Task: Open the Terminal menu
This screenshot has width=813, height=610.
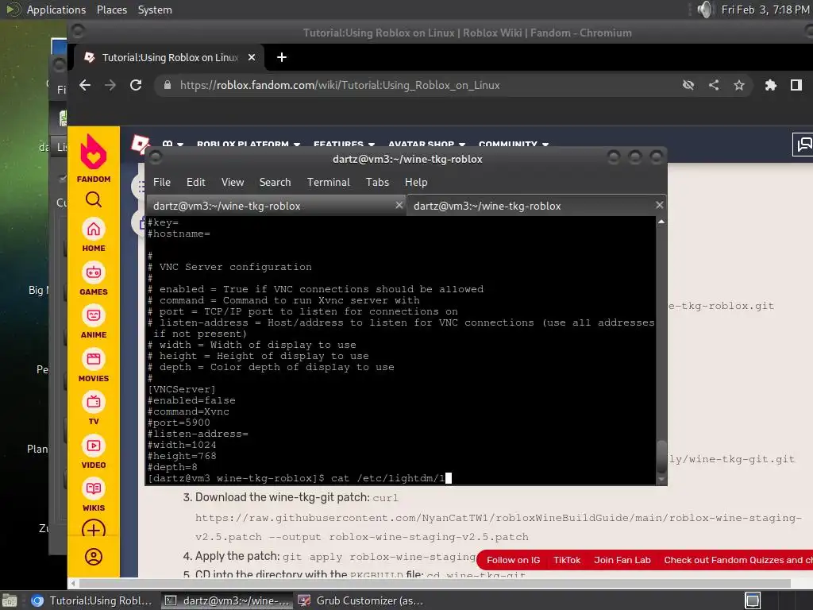Action: (x=328, y=182)
